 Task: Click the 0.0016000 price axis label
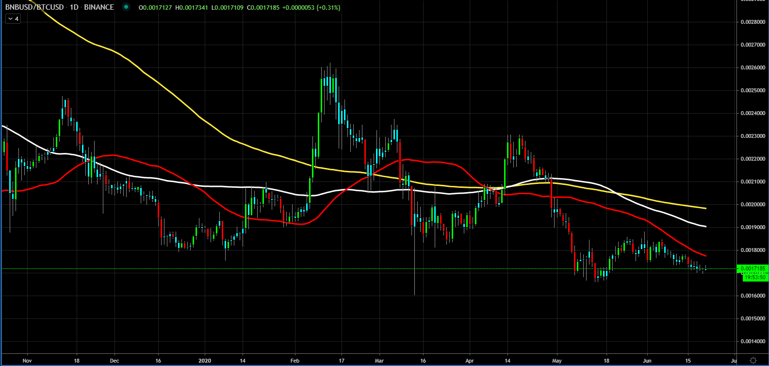[753, 296]
